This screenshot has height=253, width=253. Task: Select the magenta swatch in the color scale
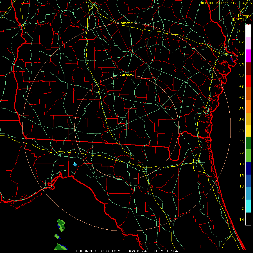coord(248,56)
